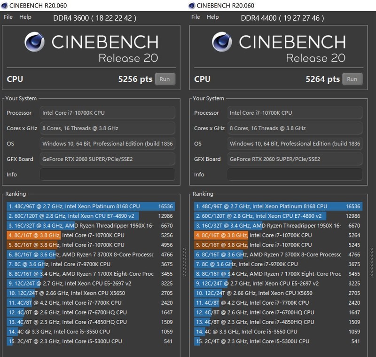Image resolution: width=376 pixels, height=357 pixels.
Task: Open the Help menu in left window
Action: [25, 17]
